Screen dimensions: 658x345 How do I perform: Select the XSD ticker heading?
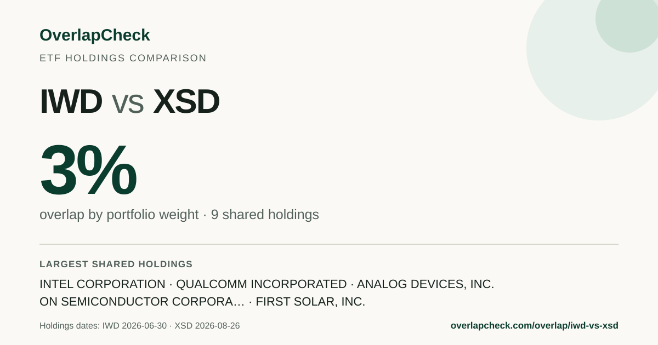coord(186,101)
